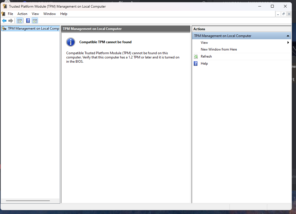Toggle the Show/Hide Action Pane toolbar icon
This screenshot has width=296, height=214.
[x=35, y=21]
